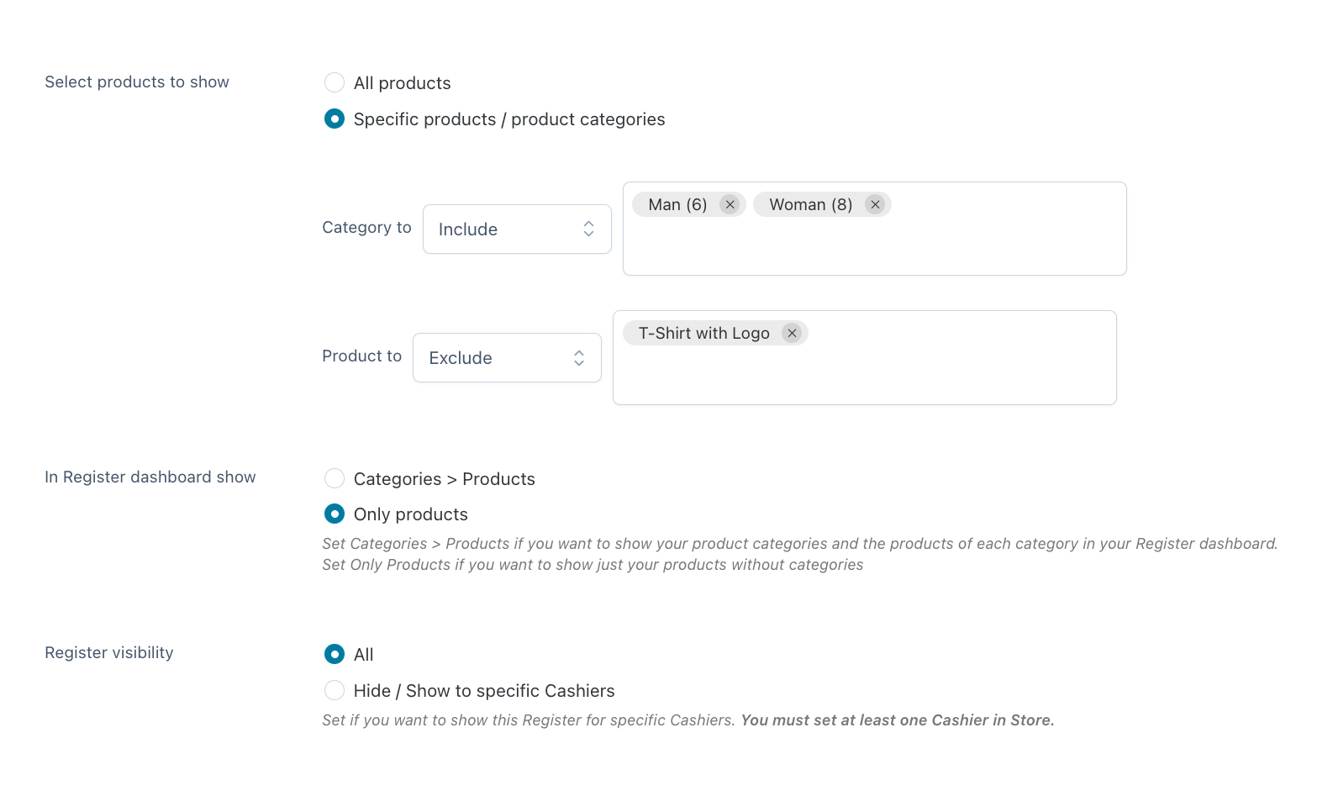The width and height of the screenshot is (1333, 796).
Task: Choose Hide / Show to specific Cashiers
Action: (335, 690)
